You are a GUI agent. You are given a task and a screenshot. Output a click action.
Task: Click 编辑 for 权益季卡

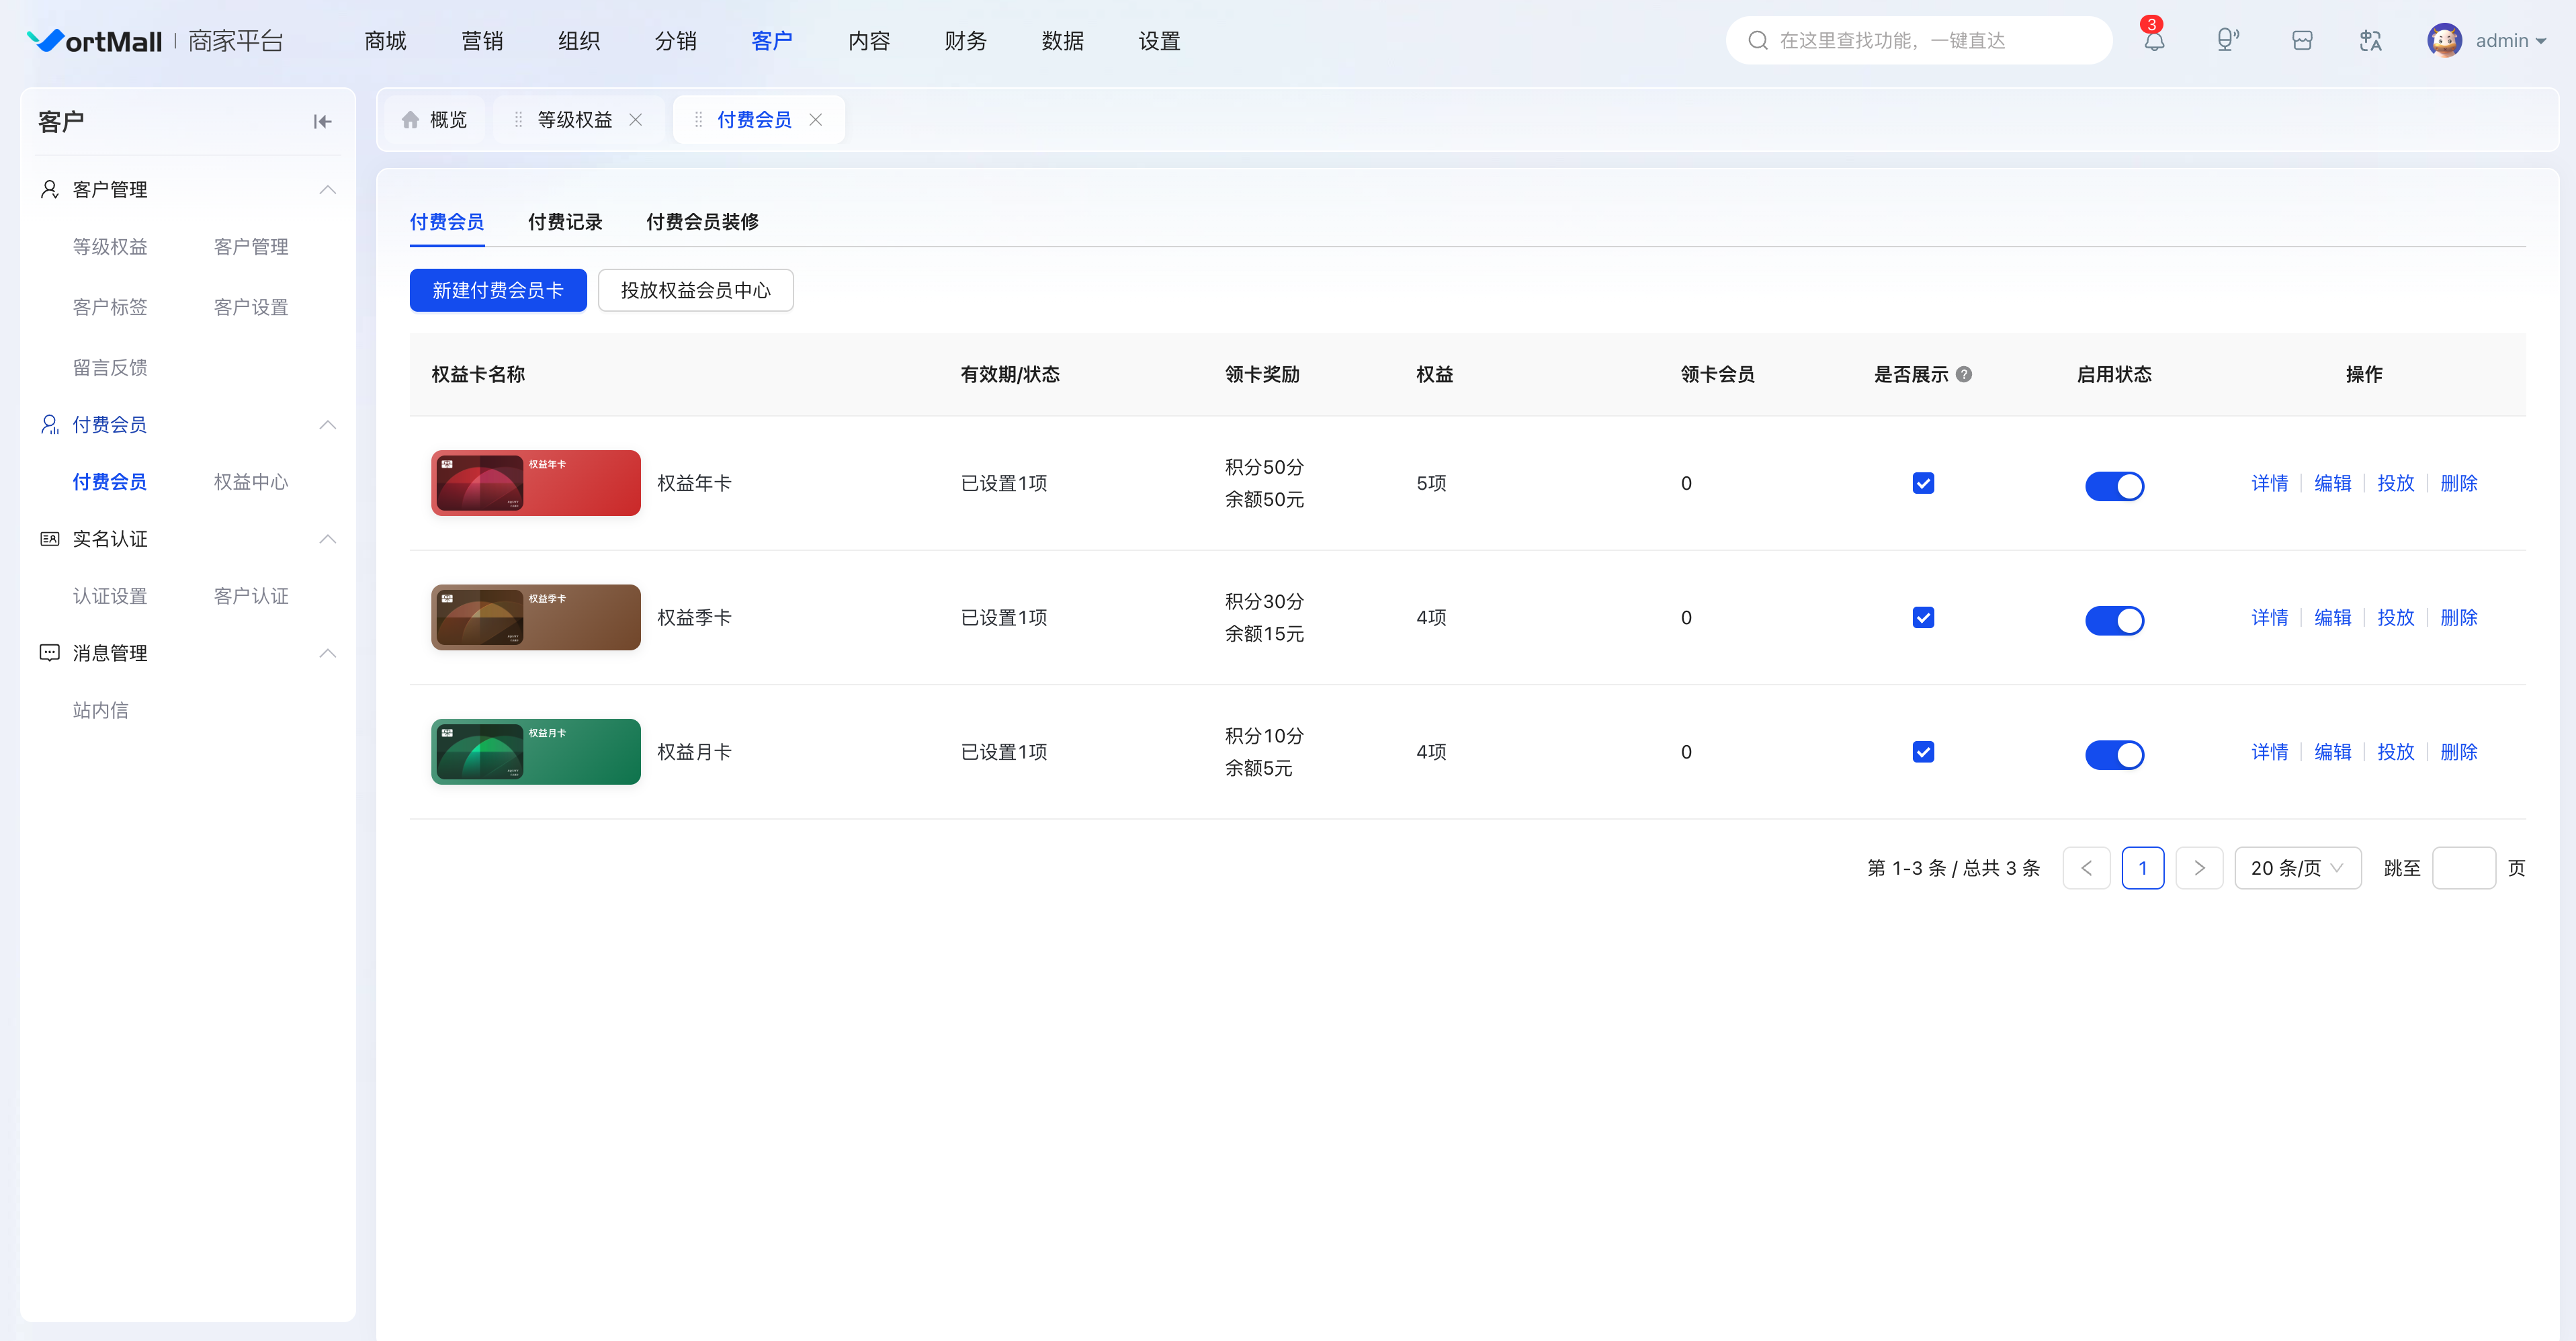[2332, 617]
